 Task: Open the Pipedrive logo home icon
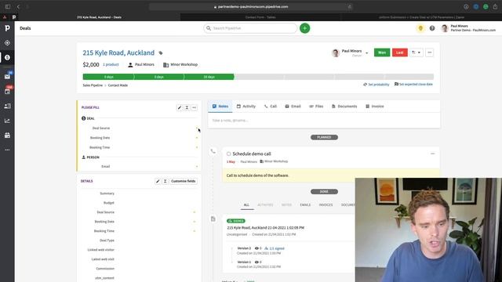click(x=7, y=28)
